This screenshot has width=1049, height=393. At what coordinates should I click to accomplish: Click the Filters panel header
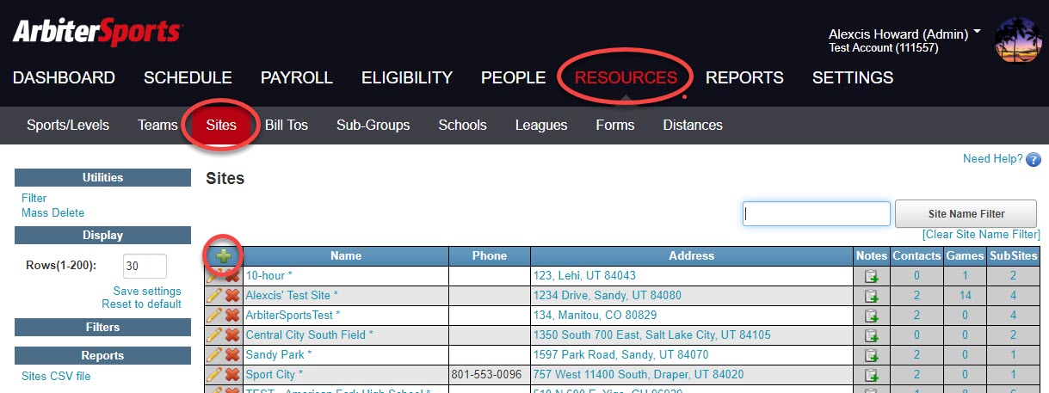(102, 327)
